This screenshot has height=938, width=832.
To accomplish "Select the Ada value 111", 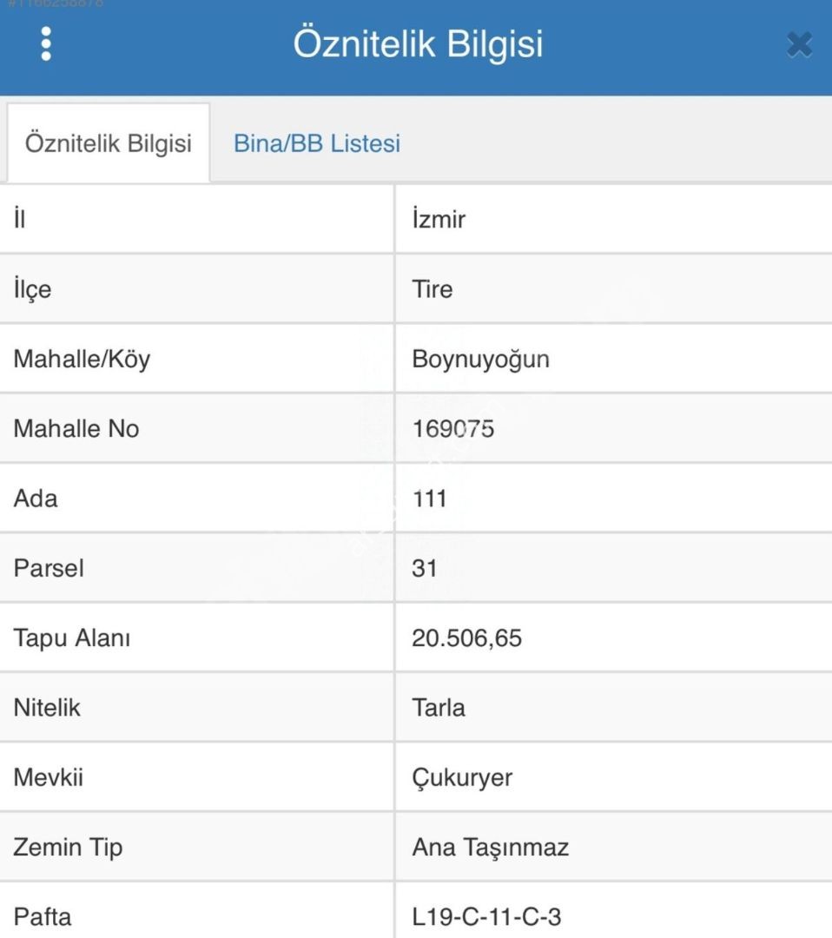I will pos(429,499).
